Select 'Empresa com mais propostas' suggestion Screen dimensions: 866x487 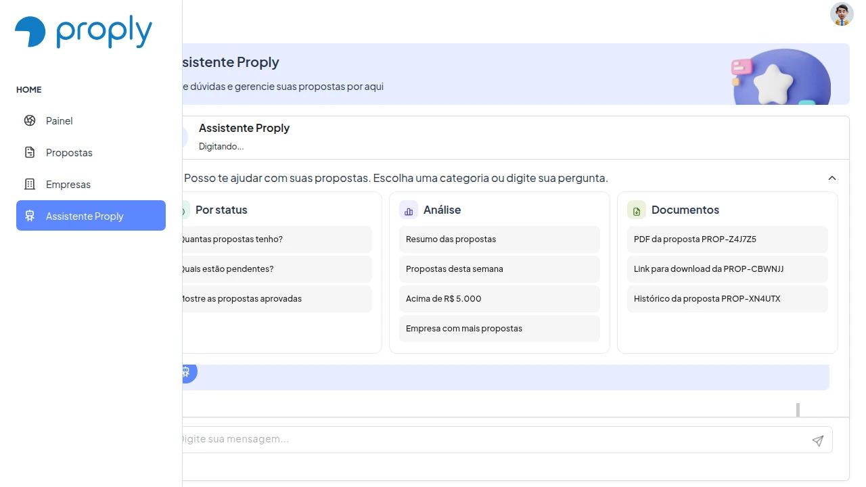(x=499, y=329)
